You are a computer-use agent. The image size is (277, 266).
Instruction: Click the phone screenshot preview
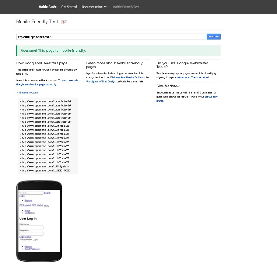pos(39,221)
